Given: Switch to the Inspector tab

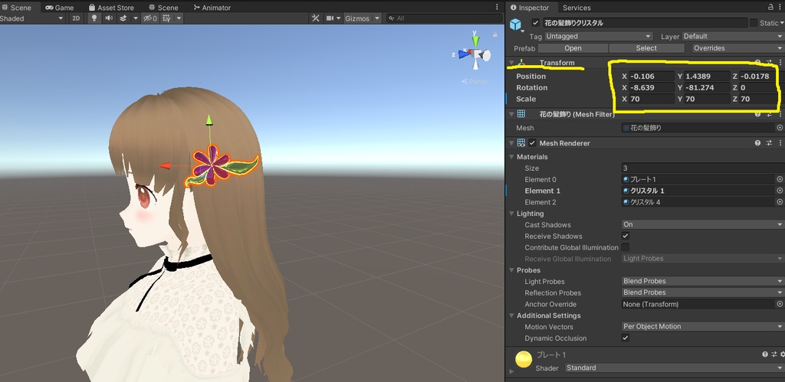Looking at the screenshot, I should [530, 8].
